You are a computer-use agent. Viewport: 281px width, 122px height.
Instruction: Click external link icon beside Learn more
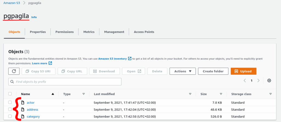pyautogui.click(x=50, y=63)
